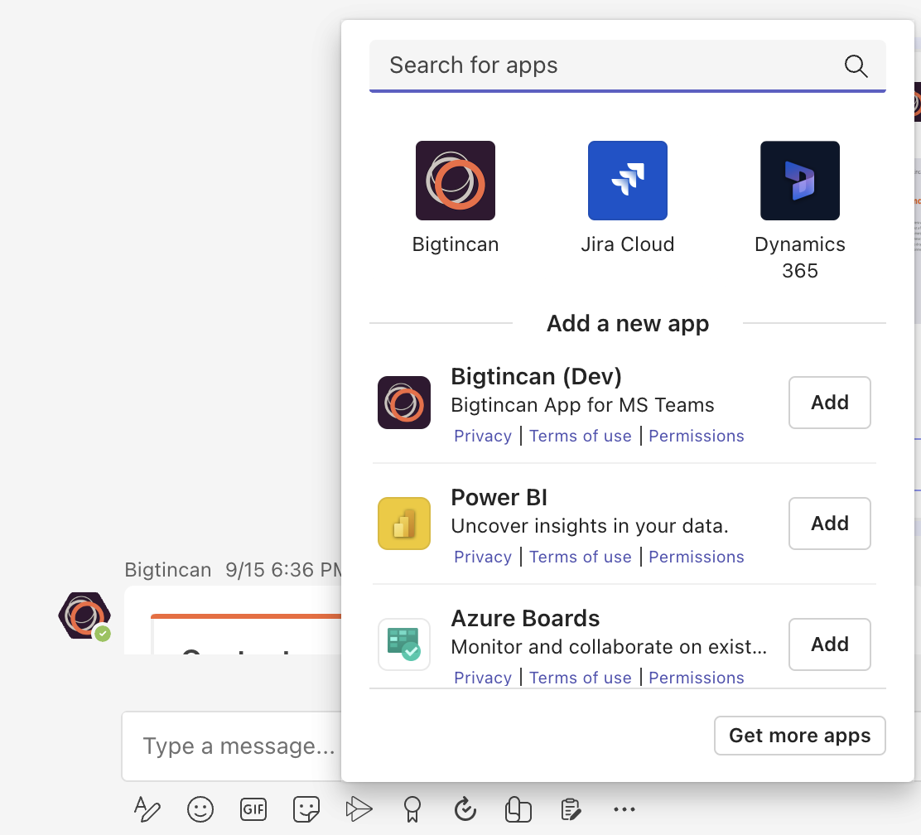Focus the Search for apps field

[x=627, y=65]
